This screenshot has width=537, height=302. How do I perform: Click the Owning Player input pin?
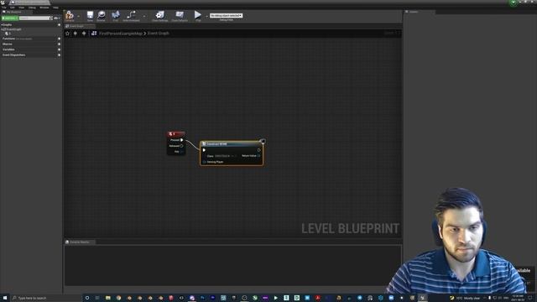(204, 162)
